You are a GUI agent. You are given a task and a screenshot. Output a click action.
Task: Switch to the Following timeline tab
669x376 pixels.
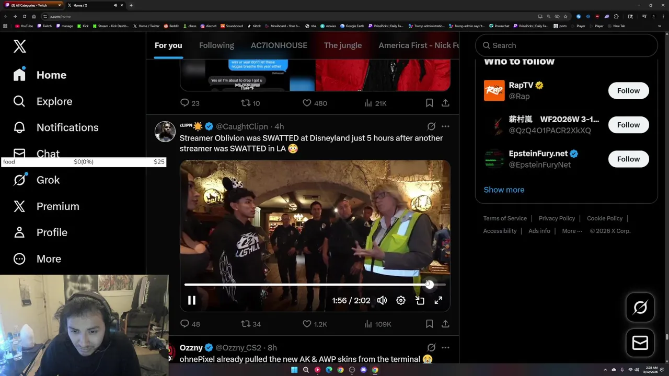(x=216, y=45)
